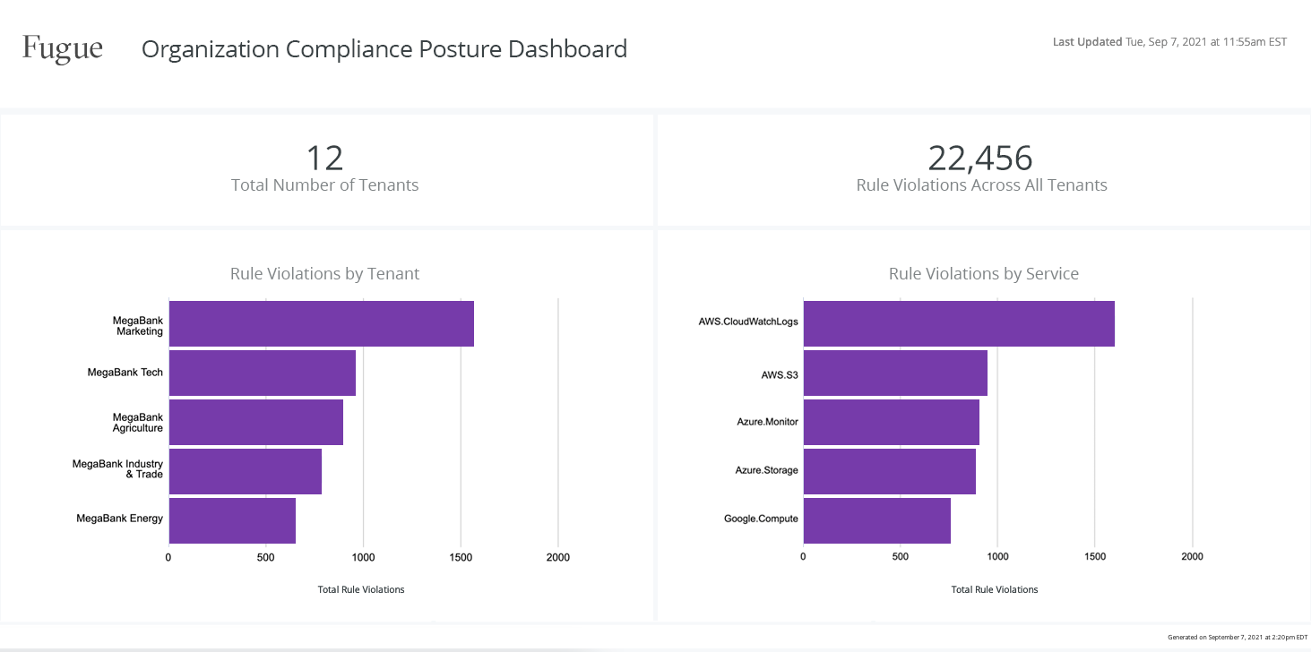Click the AWS.CloudWatchLogs axis label
The width and height of the screenshot is (1311, 652).
748,322
